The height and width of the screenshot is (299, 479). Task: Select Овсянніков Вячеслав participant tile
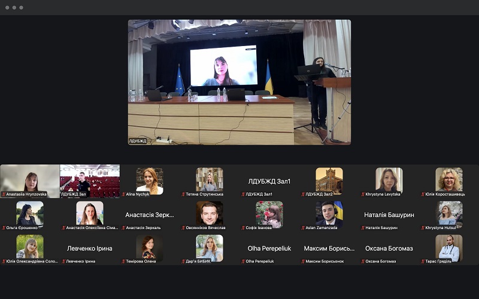(x=210, y=213)
